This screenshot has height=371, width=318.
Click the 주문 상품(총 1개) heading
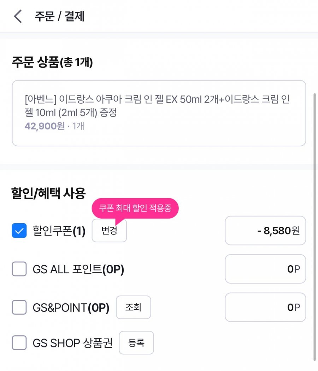(52, 63)
